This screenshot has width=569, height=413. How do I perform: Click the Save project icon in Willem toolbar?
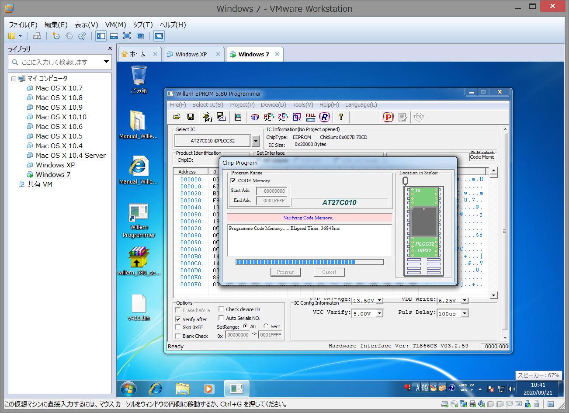coord(221,117)
